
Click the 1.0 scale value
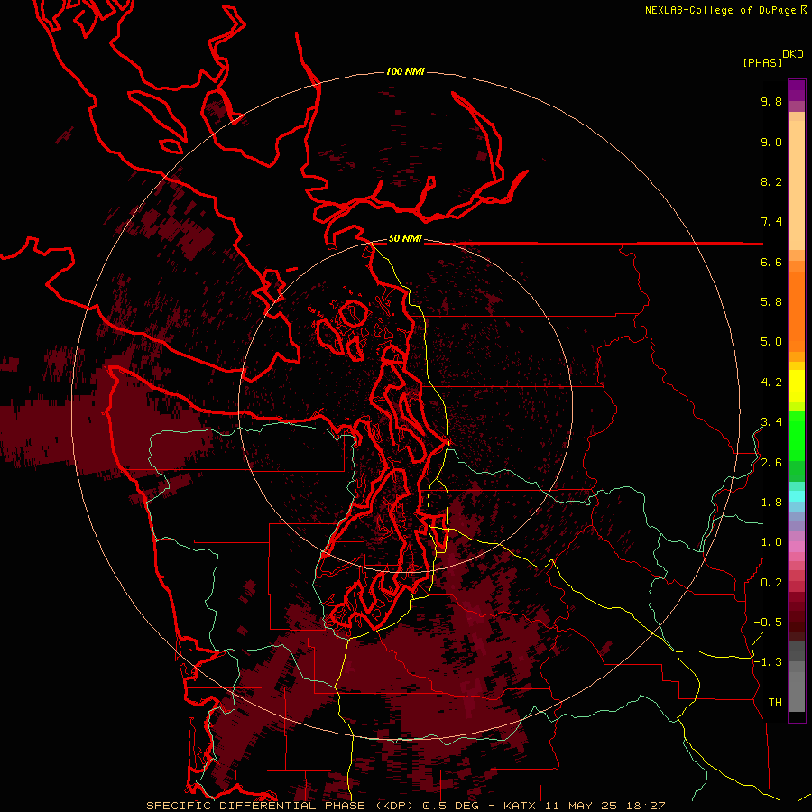pos(771,542)
